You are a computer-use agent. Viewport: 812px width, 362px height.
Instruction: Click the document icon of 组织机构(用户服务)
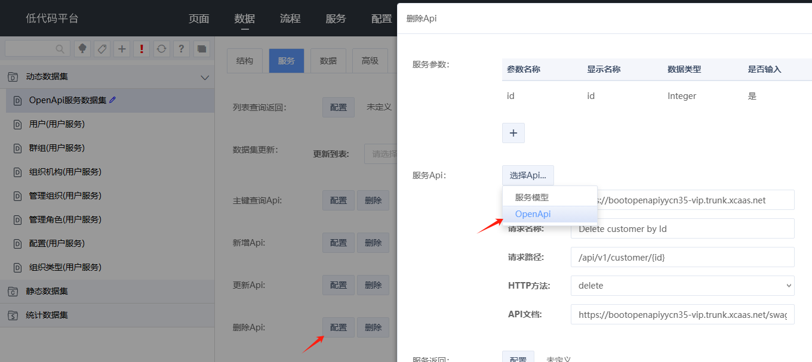tap(17, 172)
